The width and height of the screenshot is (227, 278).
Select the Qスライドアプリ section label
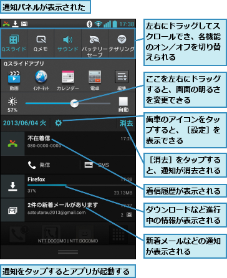pyautogui.click(x=24, y=64)
